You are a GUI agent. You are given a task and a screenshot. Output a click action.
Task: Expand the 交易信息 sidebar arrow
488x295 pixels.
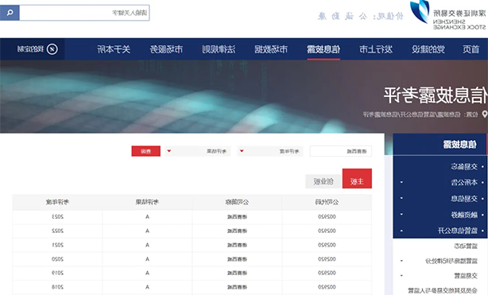coord(401,198)
